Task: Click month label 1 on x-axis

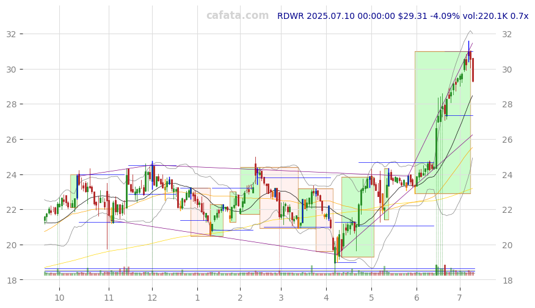Action: (197, 298)
